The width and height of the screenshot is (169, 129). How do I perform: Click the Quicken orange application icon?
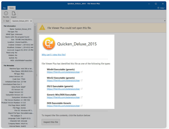49,44
